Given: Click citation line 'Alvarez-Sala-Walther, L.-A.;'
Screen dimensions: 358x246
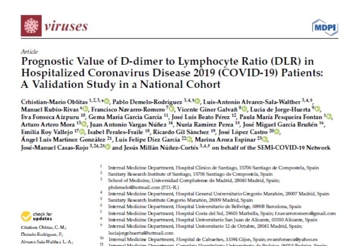Looking at the screenshot, I should [x=47, y=242].
